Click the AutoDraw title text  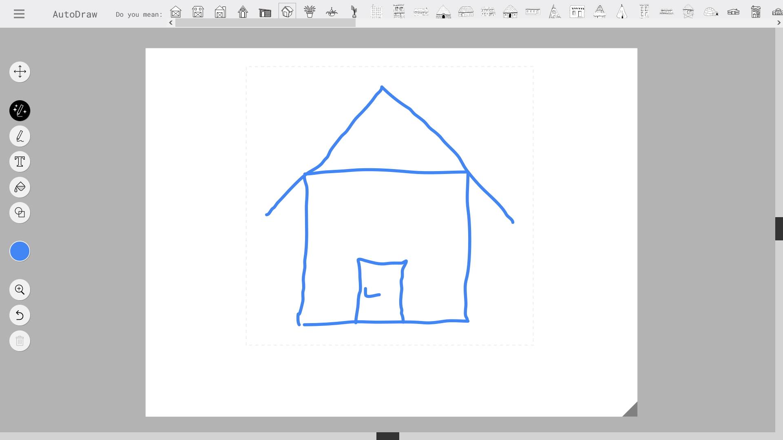[x=75, y=14]
